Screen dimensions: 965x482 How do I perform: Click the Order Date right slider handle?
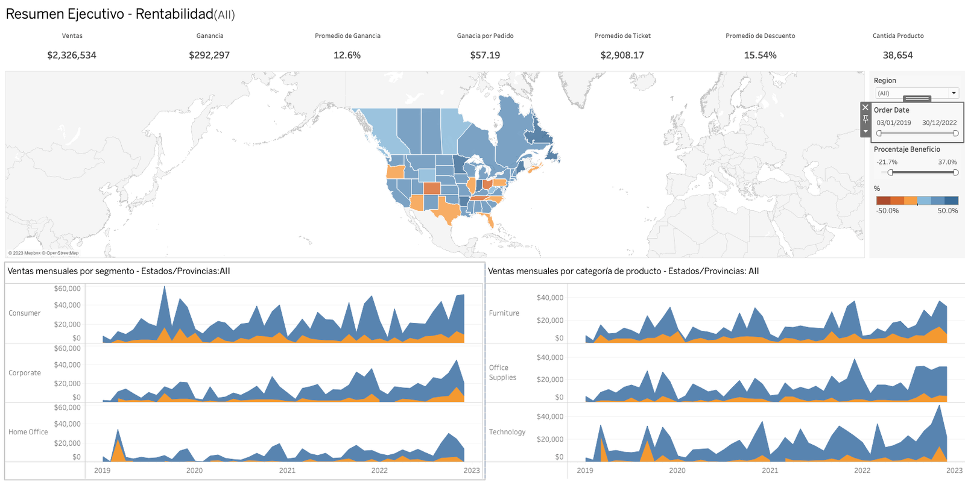point(955,133)
